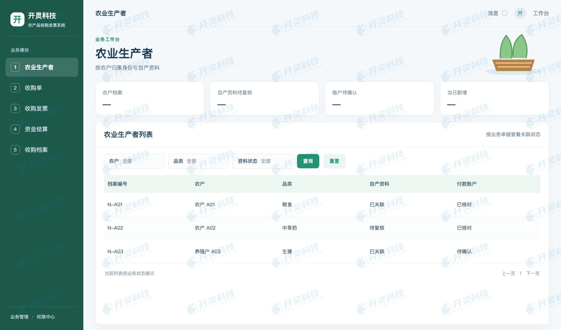The image size is (561, 330).
Task: Click the 档案编号 column header
Action: (117, 184)
